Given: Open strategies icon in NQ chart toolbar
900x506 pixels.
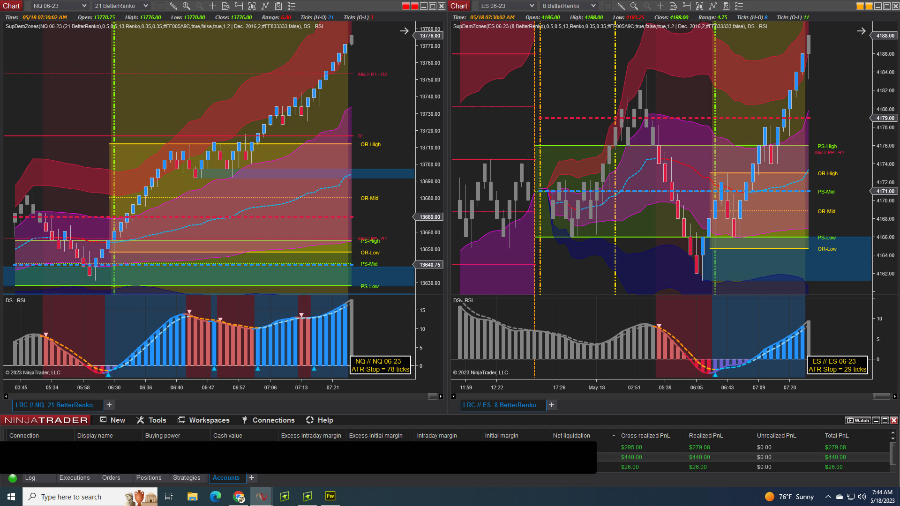Looking at the screenshot, I should click(x=278, y=6).
